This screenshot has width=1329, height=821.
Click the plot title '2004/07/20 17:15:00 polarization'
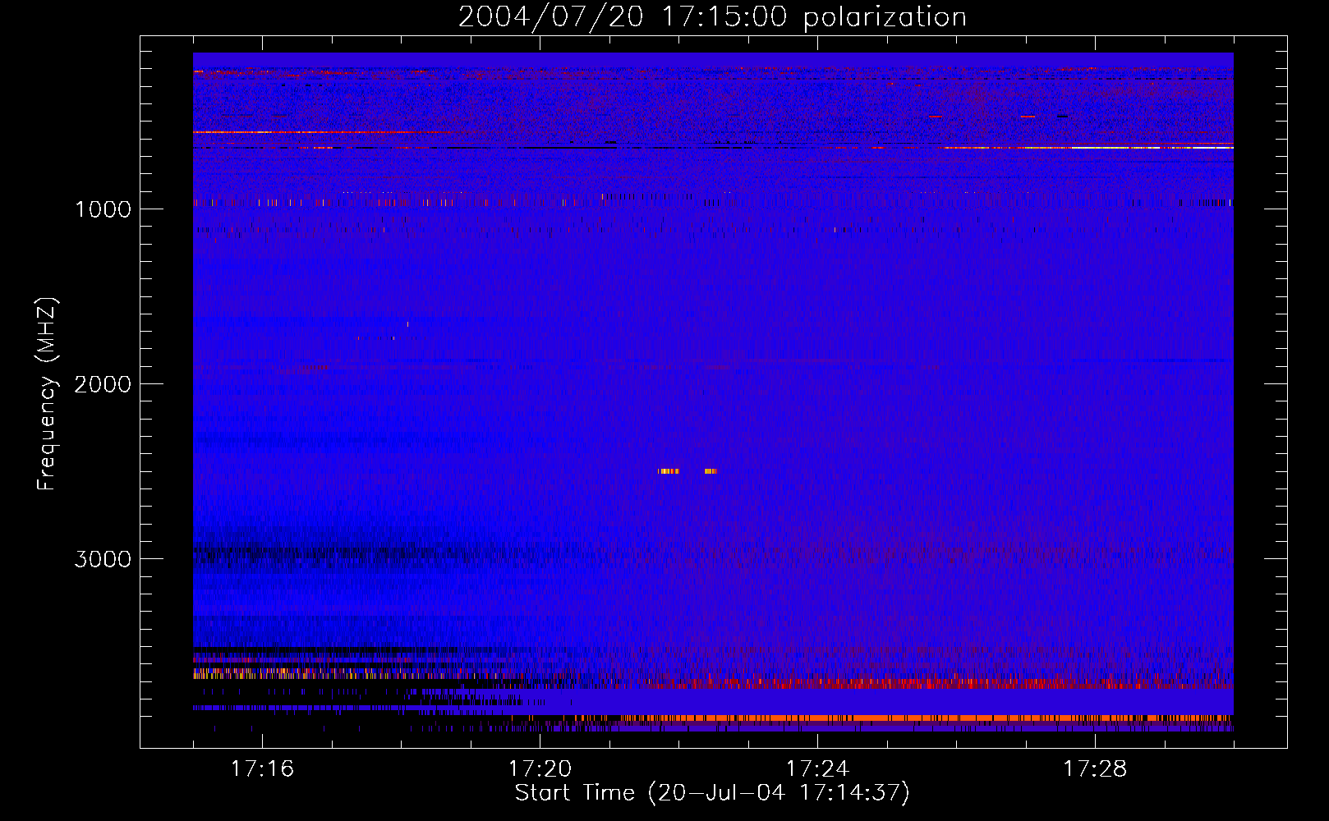[x=712, y=17]
